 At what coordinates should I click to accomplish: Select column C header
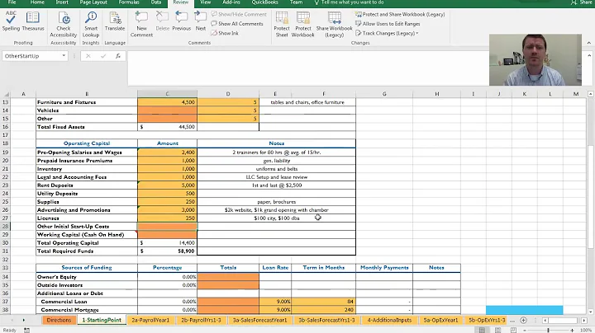tap(167, 94)
